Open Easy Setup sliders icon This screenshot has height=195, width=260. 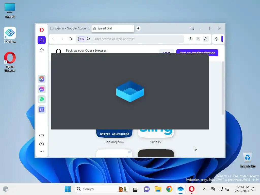point(198,39)
